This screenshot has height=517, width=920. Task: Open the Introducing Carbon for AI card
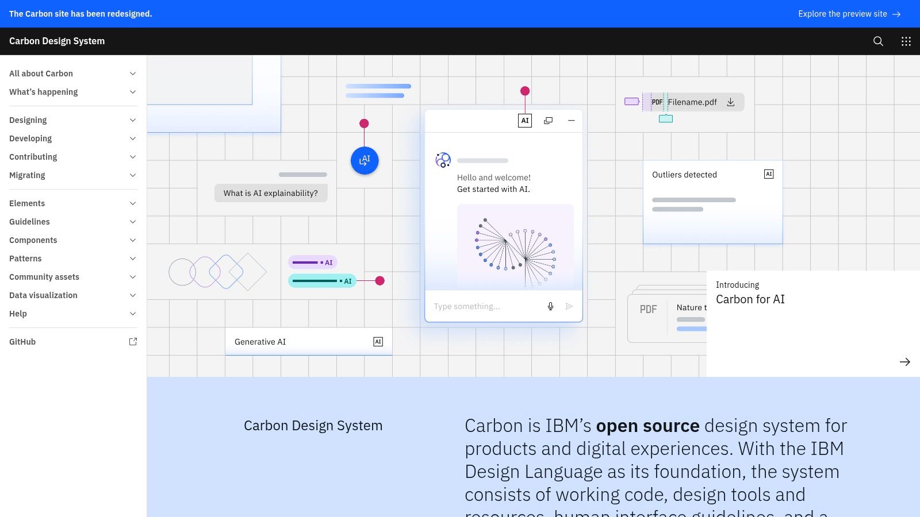(x=813, y=323)
